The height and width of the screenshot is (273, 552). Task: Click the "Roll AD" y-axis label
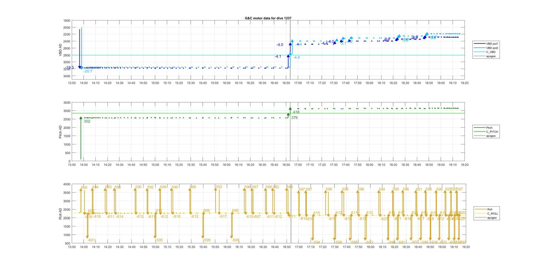[x=60, y=214]
